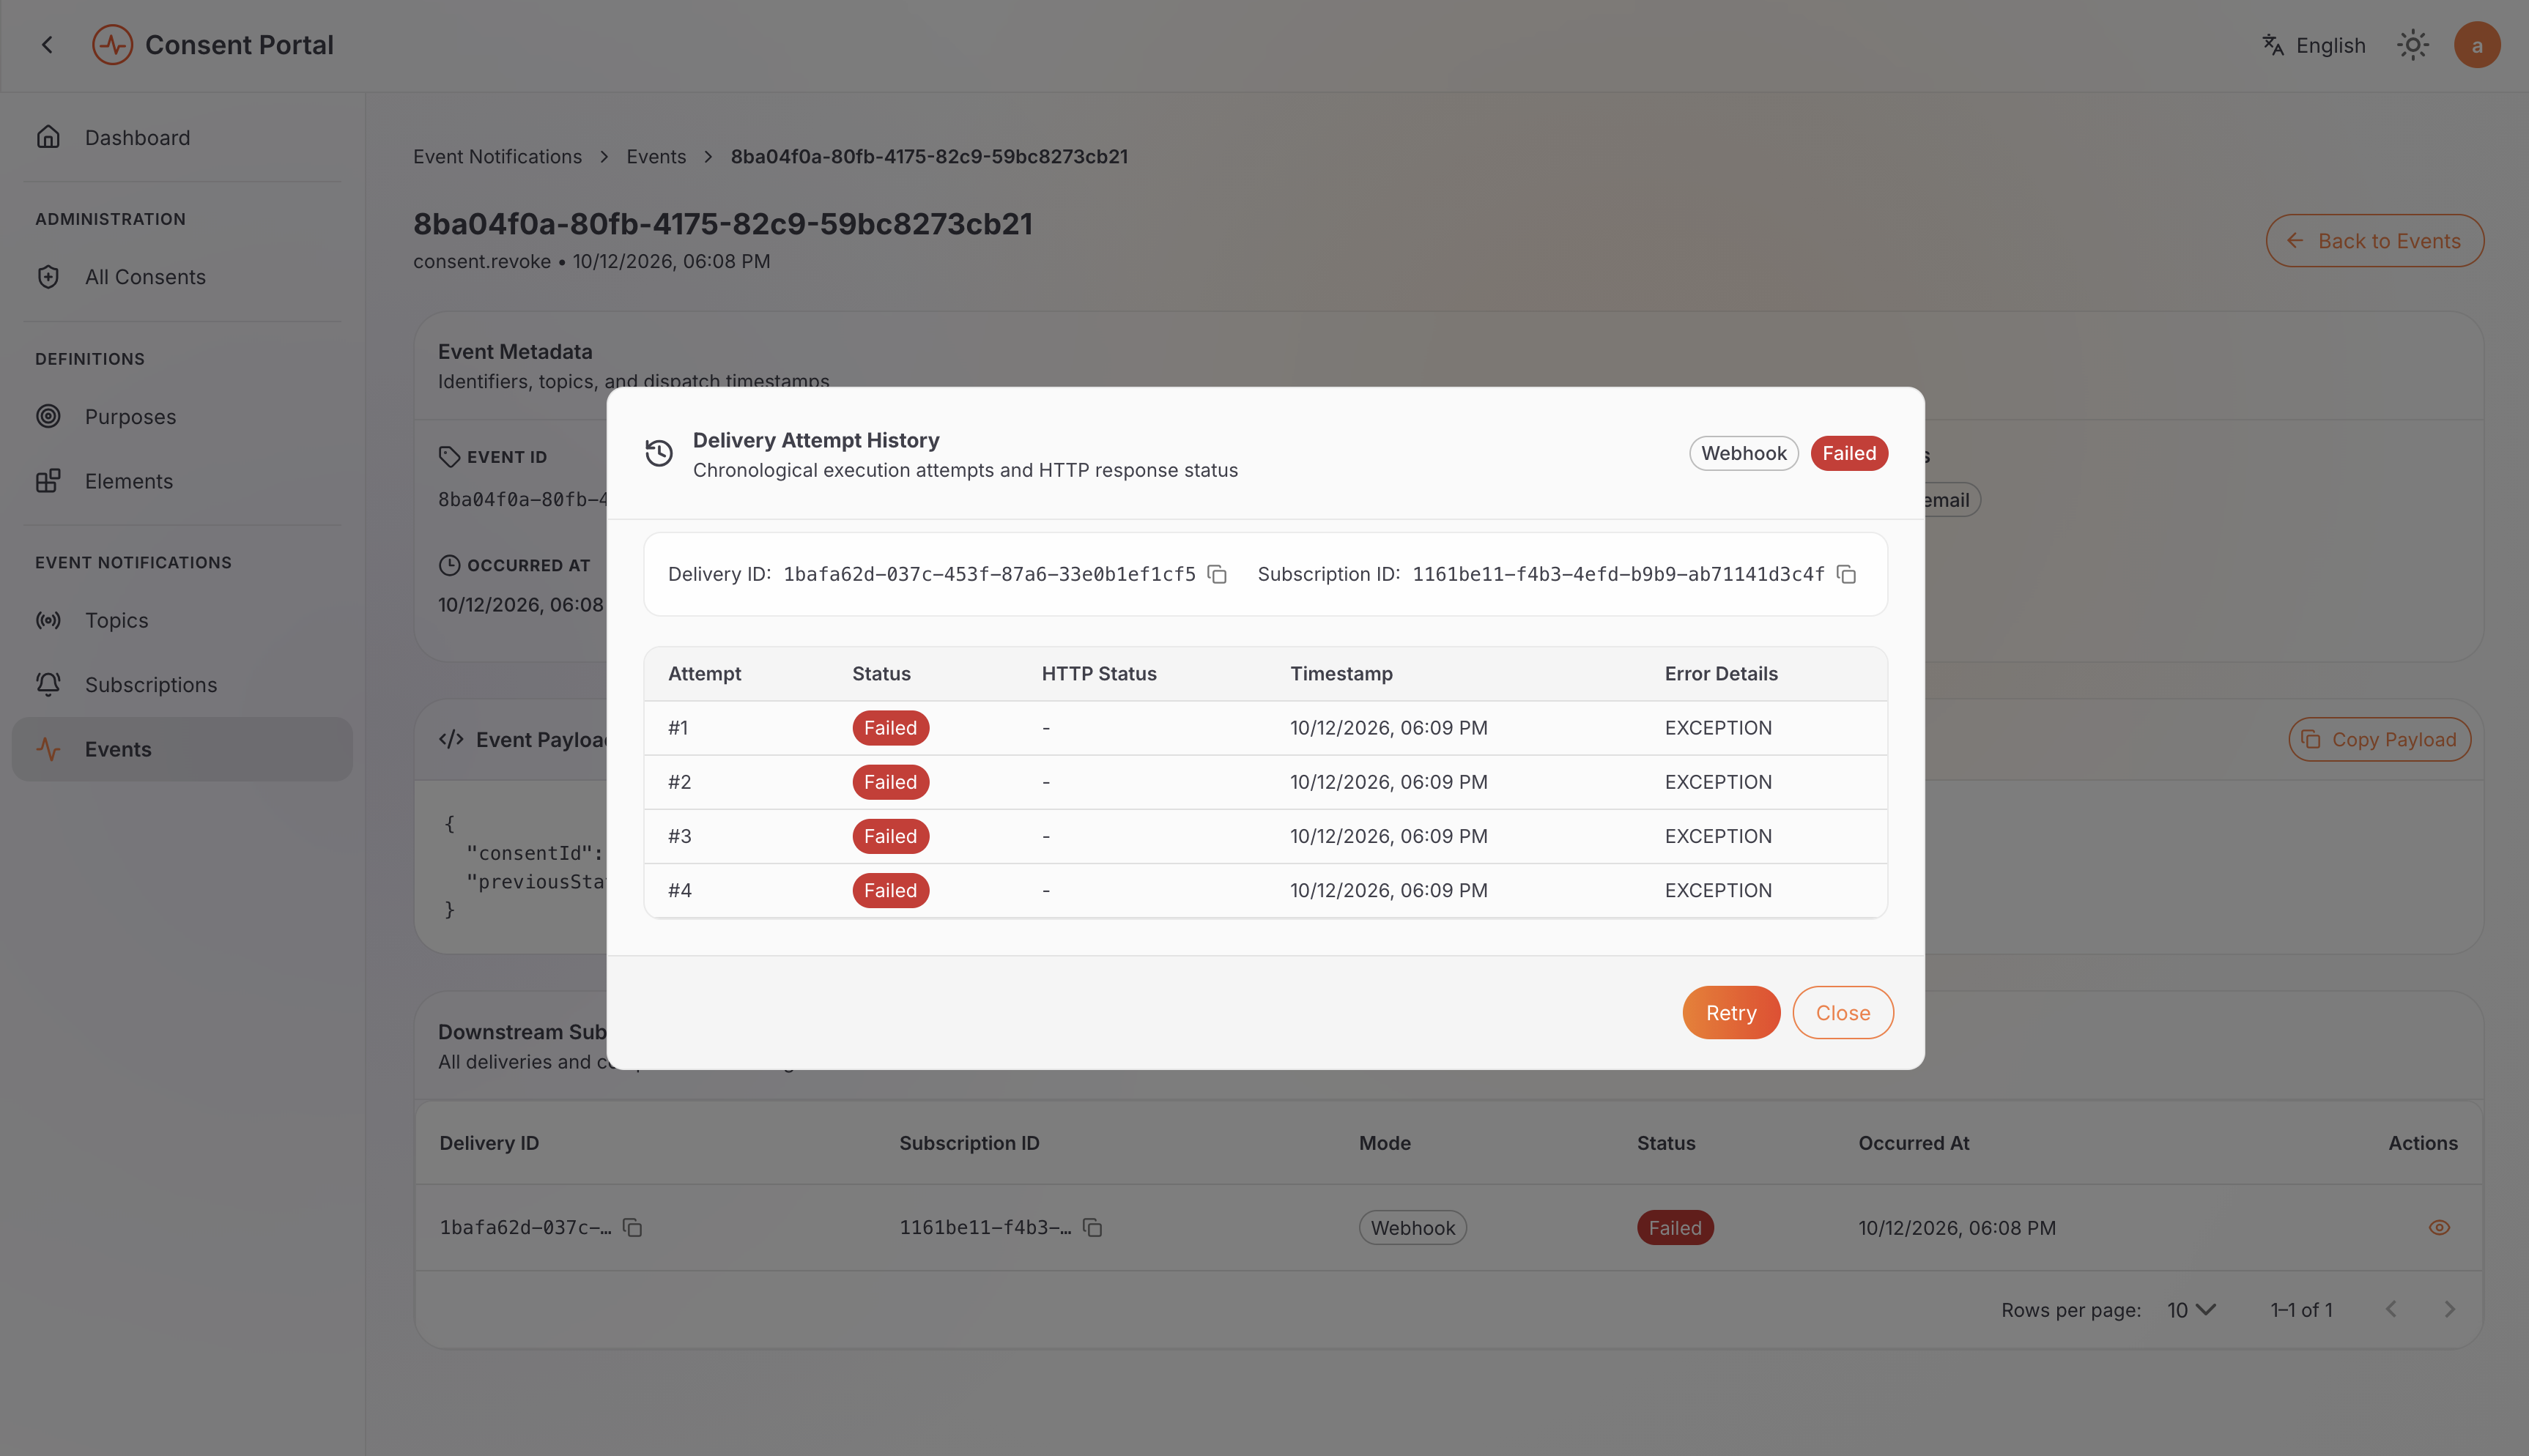
Task: Select Events in the sidebar
Action: coord(182,749)
